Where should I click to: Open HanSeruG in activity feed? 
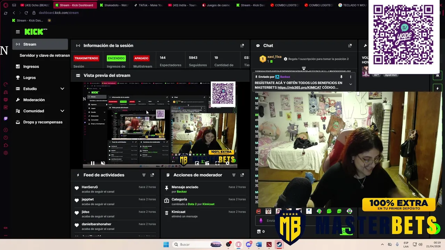point(90,187)
